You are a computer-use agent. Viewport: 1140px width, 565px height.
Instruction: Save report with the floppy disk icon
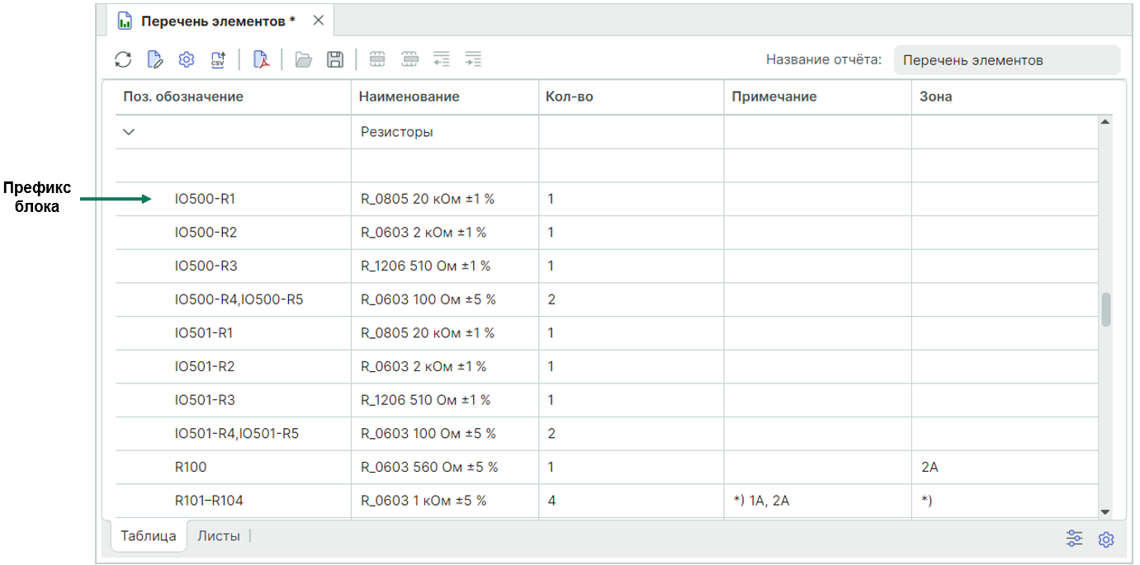(x=335, y=59)
